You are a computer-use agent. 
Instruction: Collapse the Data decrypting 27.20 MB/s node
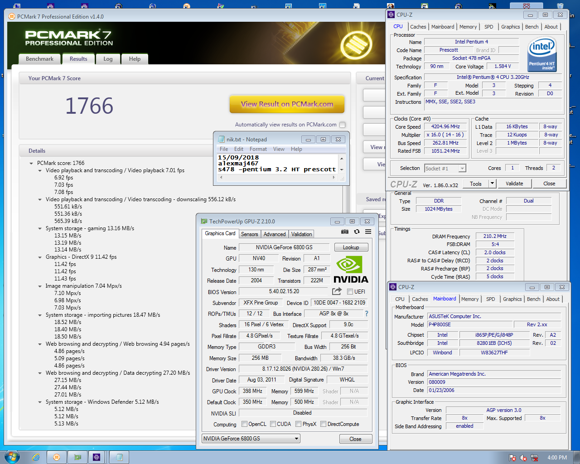(40, 373)
